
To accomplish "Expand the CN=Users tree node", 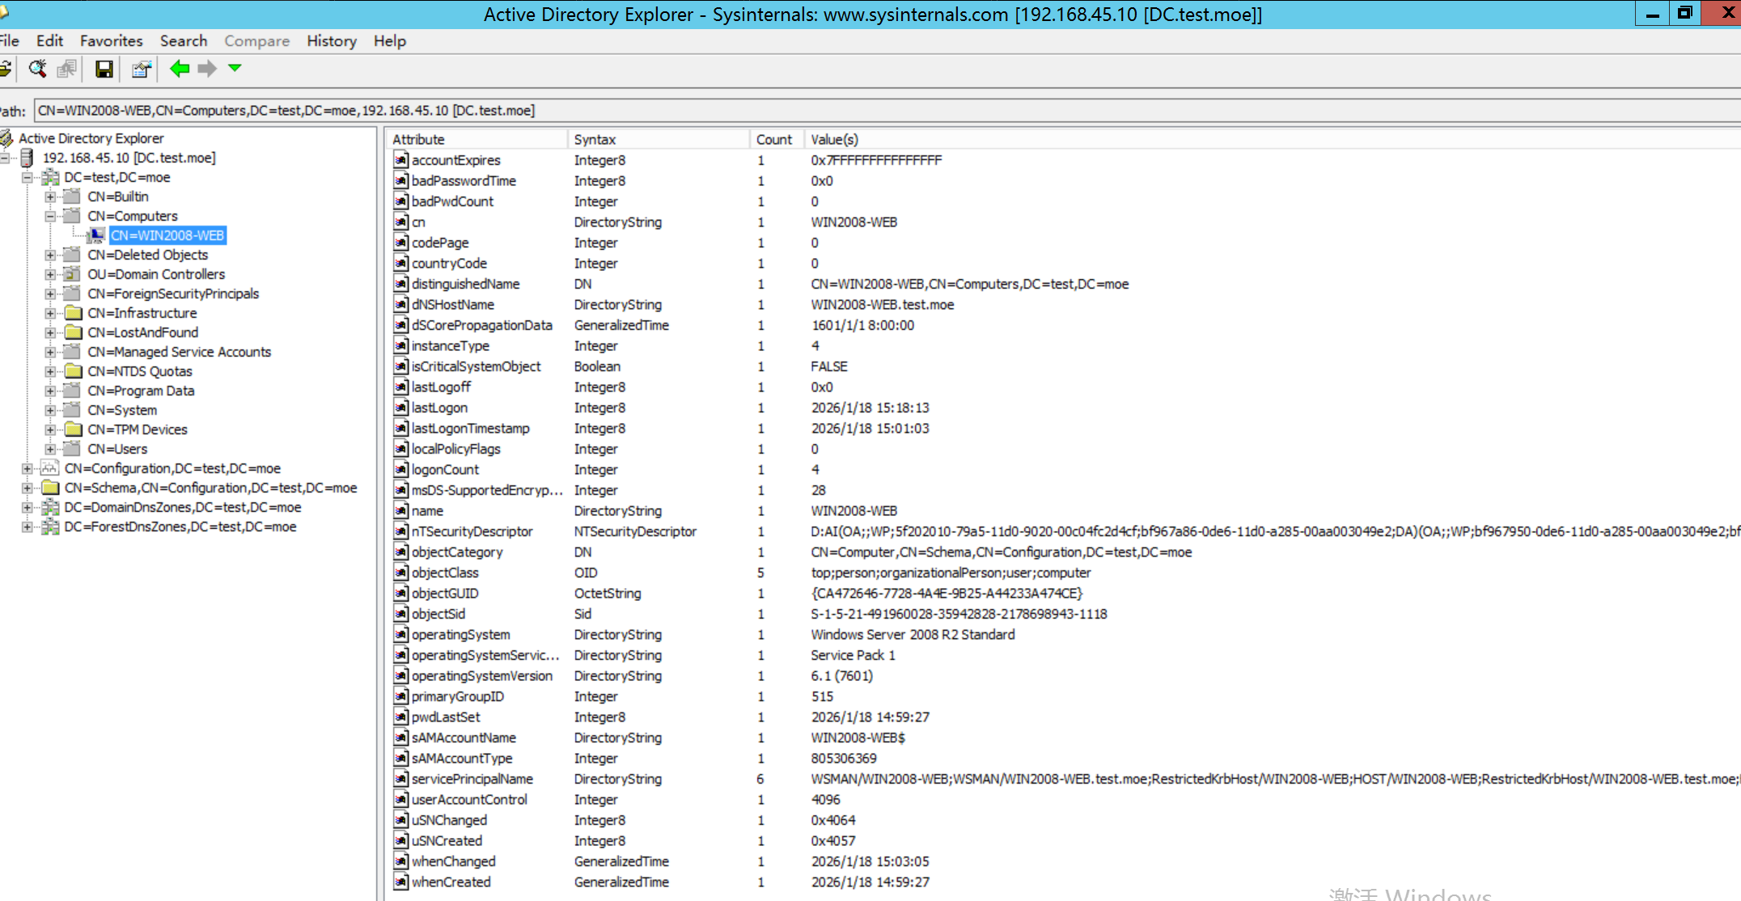I will point(50,449).
